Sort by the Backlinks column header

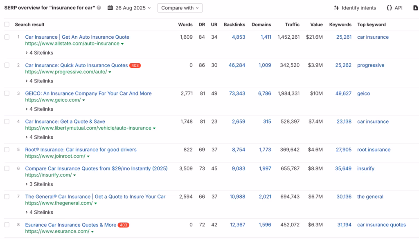[234, 24]
